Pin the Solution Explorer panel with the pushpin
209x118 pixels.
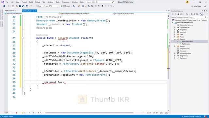coord(204,11)
